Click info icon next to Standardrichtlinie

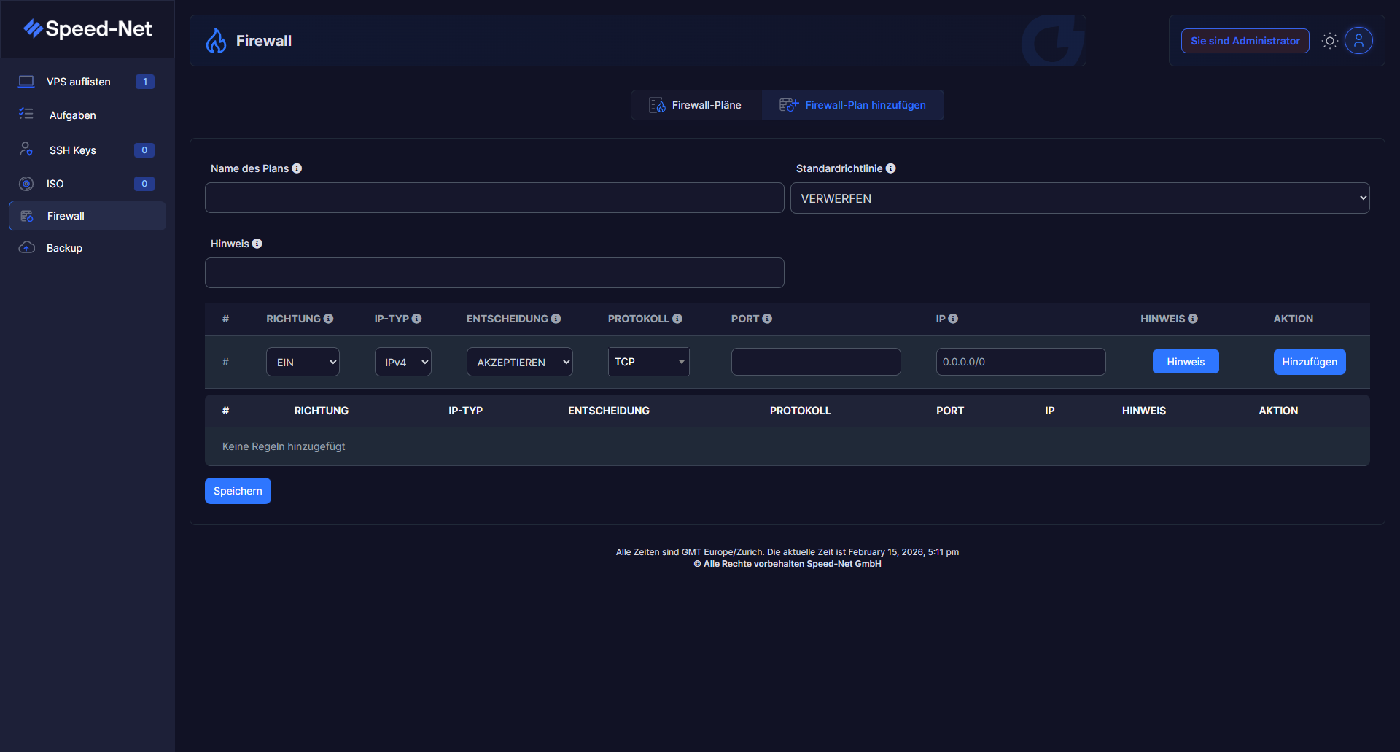click(890, 168)
